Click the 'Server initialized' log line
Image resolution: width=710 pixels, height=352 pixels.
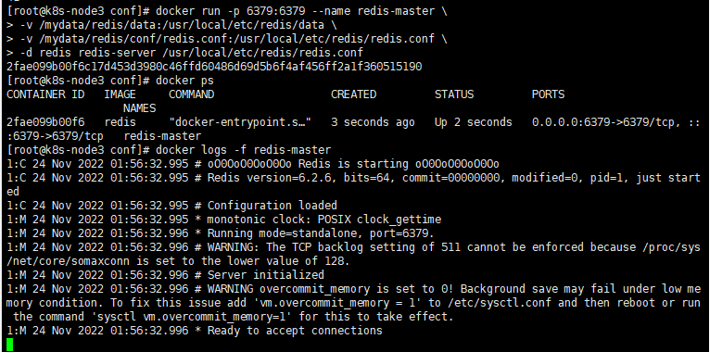pyautogui.click(x=165, y=275)
